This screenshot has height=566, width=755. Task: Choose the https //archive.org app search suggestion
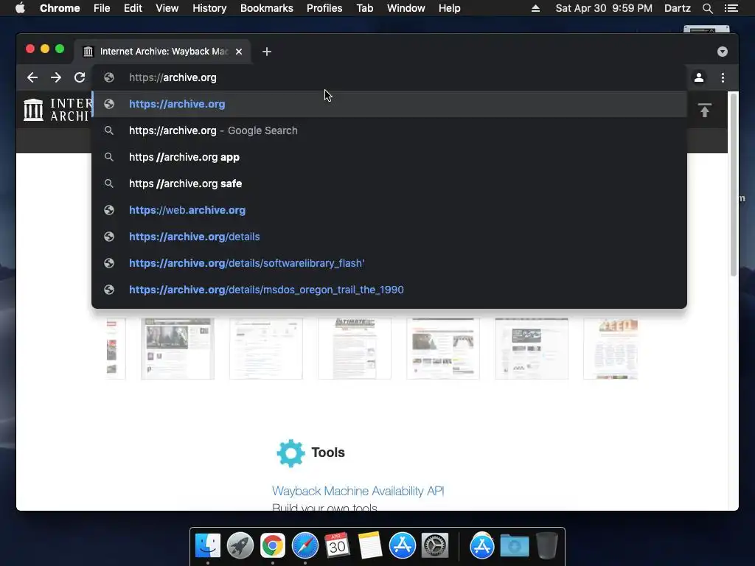389,157
